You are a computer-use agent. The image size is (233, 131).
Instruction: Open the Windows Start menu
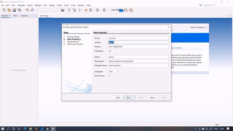[3, 128]
